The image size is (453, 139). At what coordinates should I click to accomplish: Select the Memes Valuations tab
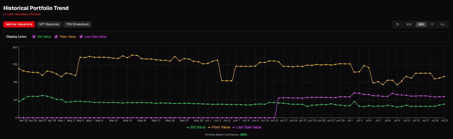[19, 24]
